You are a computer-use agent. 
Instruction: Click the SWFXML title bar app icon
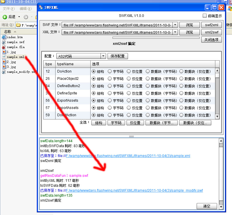pyautogui.click(x=41, y=7)
